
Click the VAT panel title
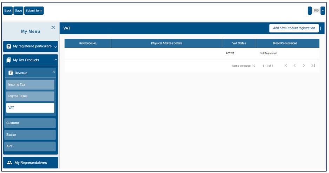[x=67, y=28]
